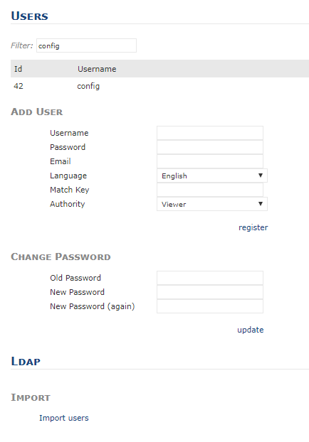
Task: Click the Language dropdown arrow
Action: 261,176
